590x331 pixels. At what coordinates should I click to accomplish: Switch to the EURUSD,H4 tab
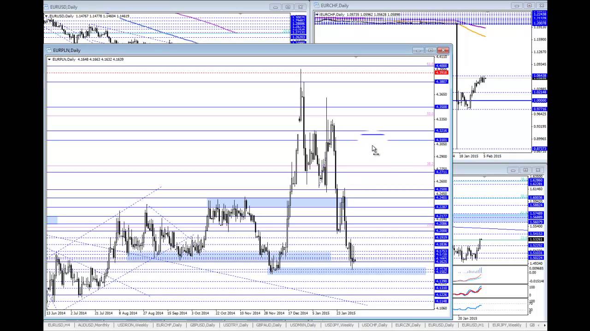pos(59,325)
